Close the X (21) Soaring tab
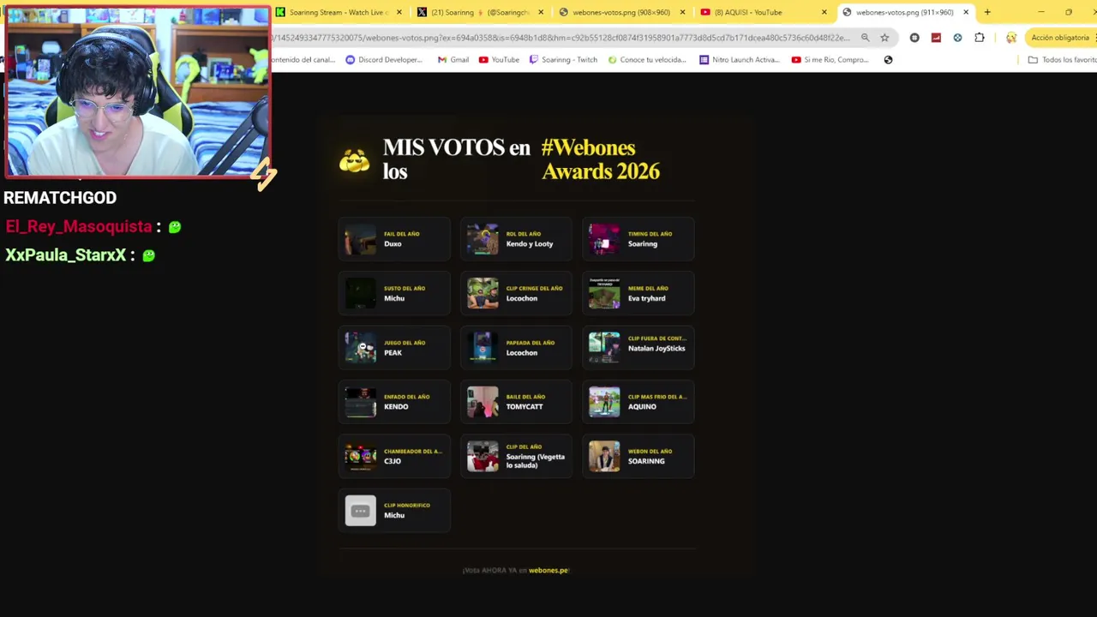Viewport: 1097px width, 617px height. pos(541,12)
